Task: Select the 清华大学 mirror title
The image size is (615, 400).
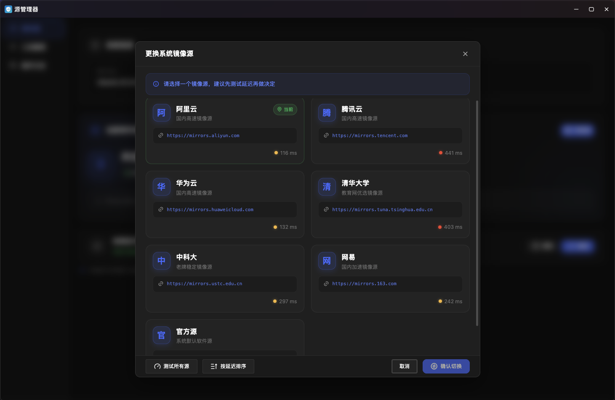Action: click(355, 183)
